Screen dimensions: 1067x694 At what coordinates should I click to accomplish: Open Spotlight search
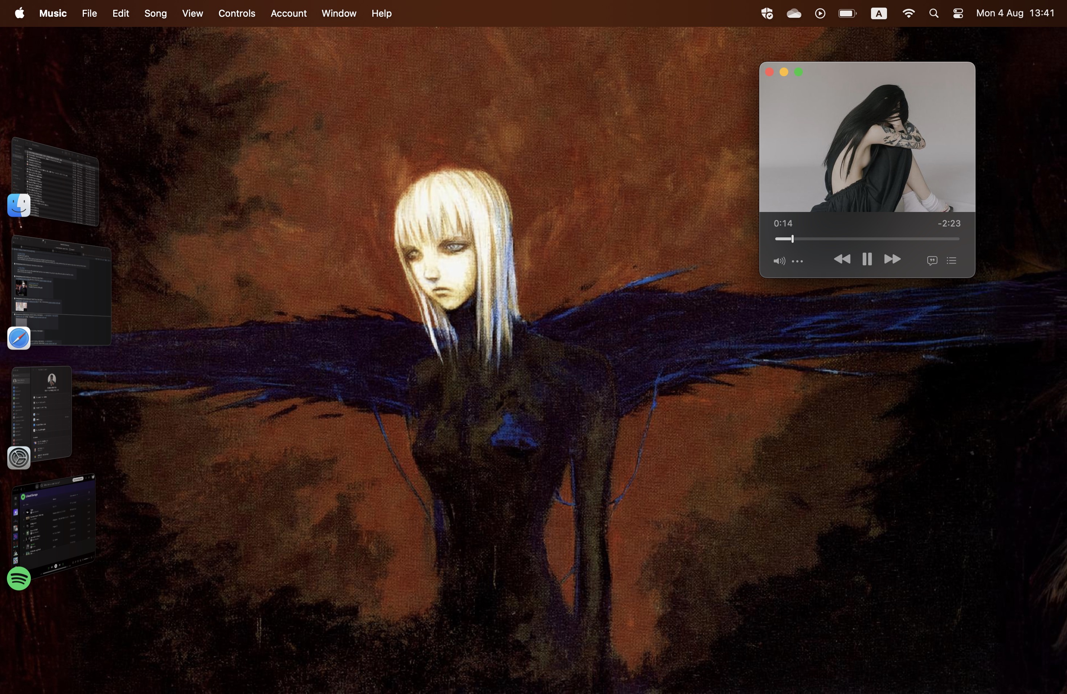click(x=933, y=13)
